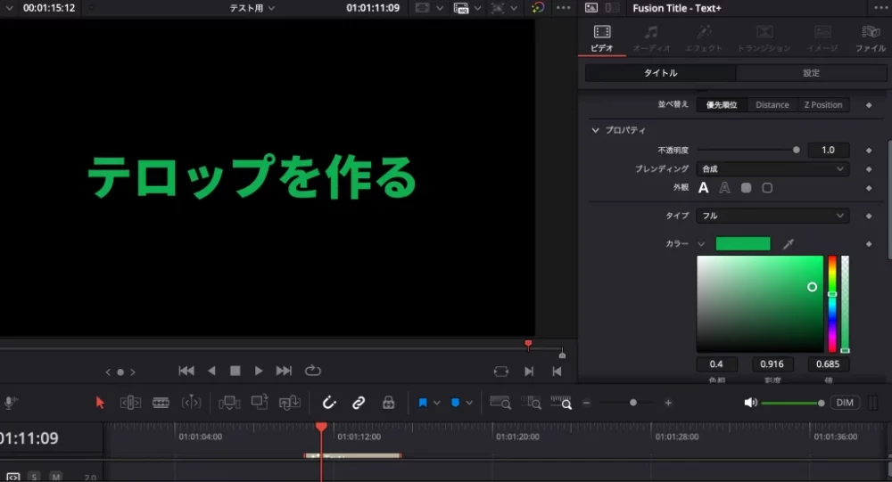Image resolution: width=892 pixels, height=482 pixels.
Task: Click the speaker mute icon
Action: 750,403
